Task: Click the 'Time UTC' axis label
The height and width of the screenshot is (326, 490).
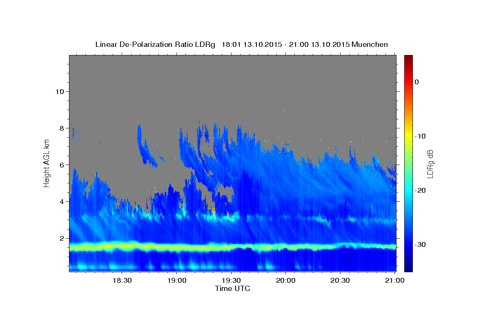Action: (x=232, y=289)
